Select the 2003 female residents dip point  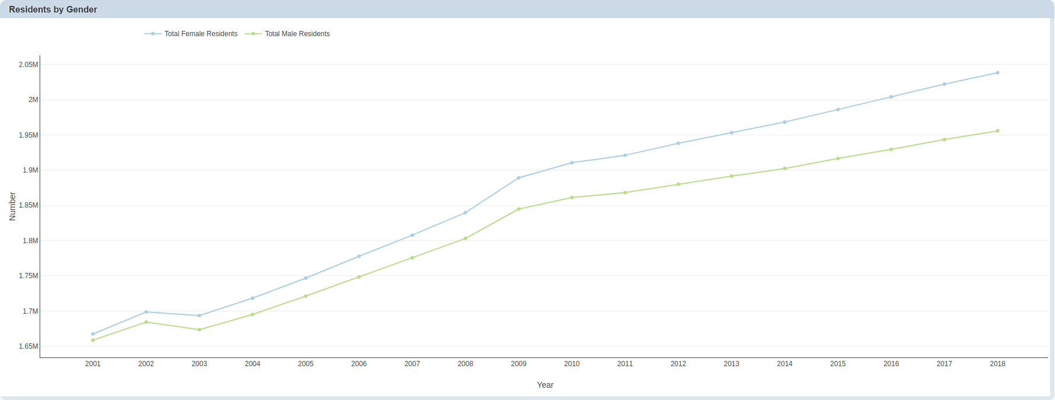pos(199,315)
